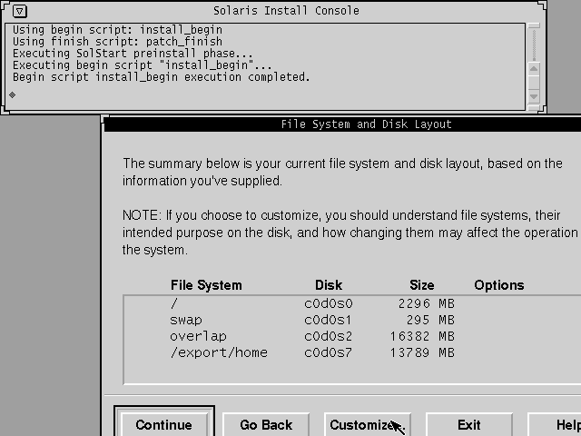This screenshot has height=436, width=581.
Task: Click the Help button
Action: coord(555,424)
